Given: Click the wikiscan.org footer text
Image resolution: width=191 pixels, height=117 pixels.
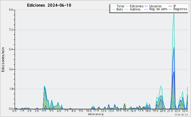Looking at the screenshot, I should [95, 114].
